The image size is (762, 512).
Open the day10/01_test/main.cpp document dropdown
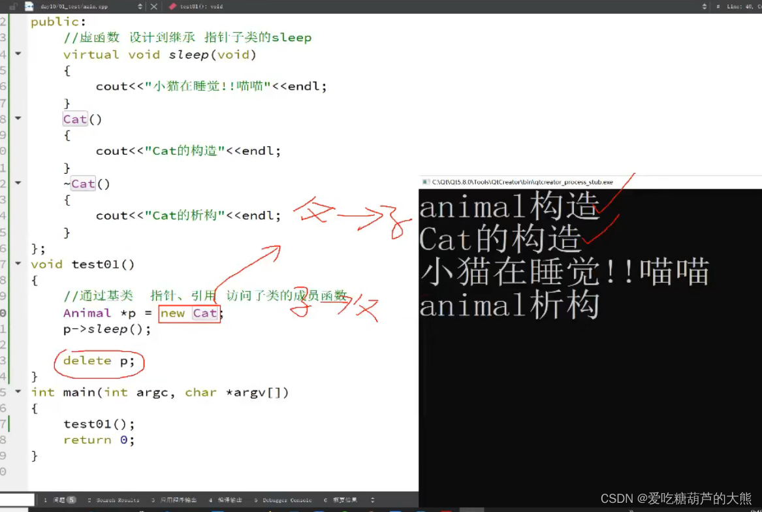[x=90, y=7]
